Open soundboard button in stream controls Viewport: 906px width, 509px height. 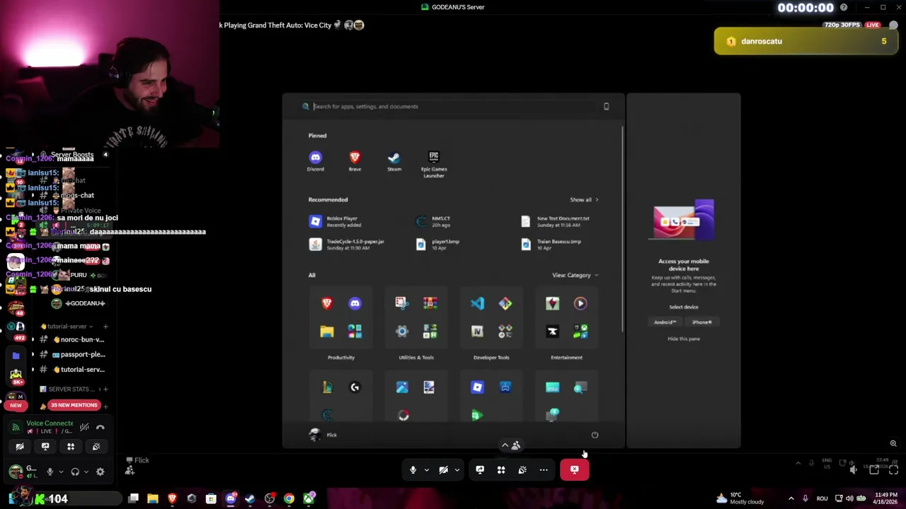tap(522, 469)
